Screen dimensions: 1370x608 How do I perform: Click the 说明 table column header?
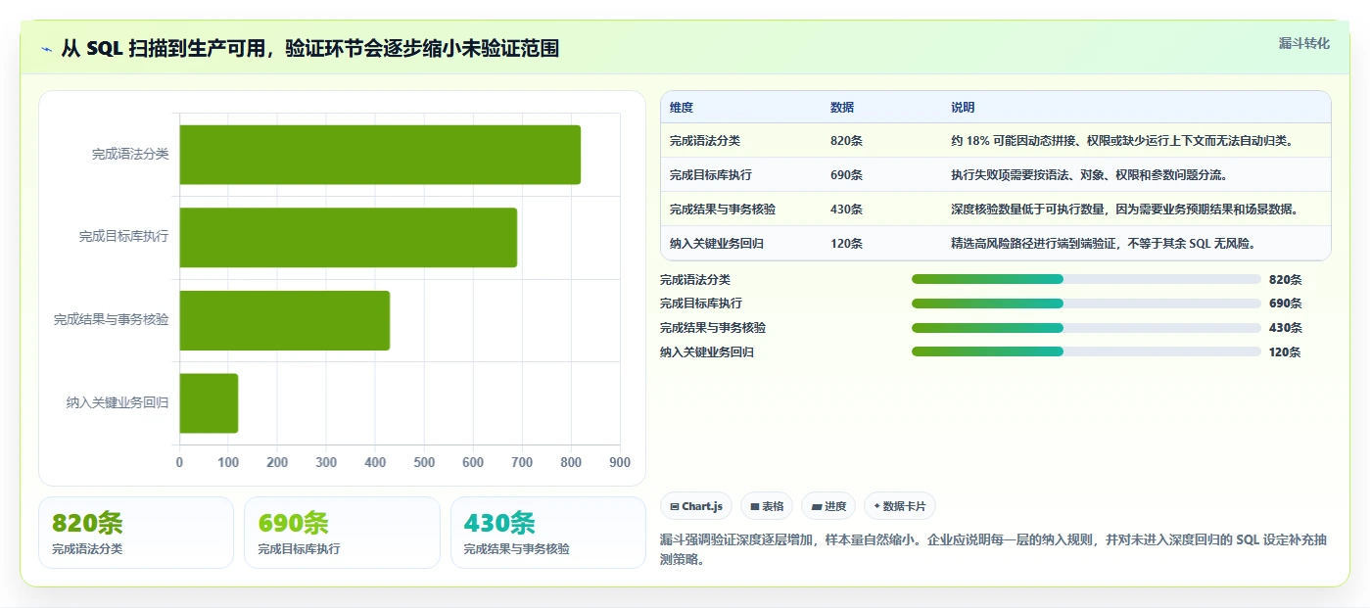[x=963, y=108]
